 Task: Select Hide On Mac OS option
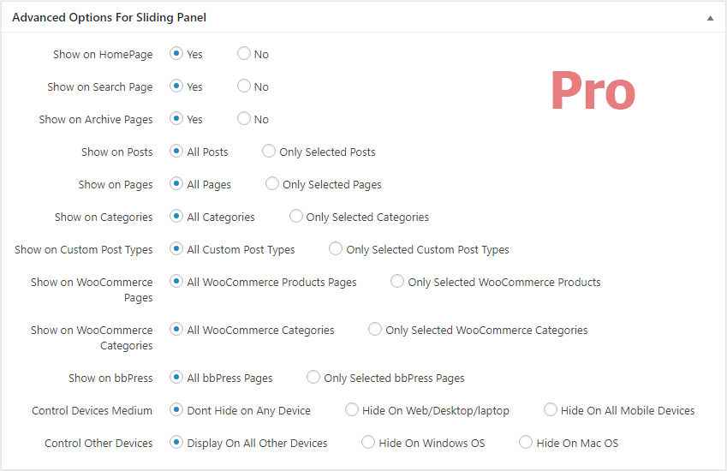tap(526, 442)
